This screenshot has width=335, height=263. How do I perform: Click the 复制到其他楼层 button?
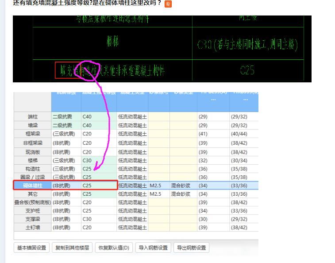point(72,248)
